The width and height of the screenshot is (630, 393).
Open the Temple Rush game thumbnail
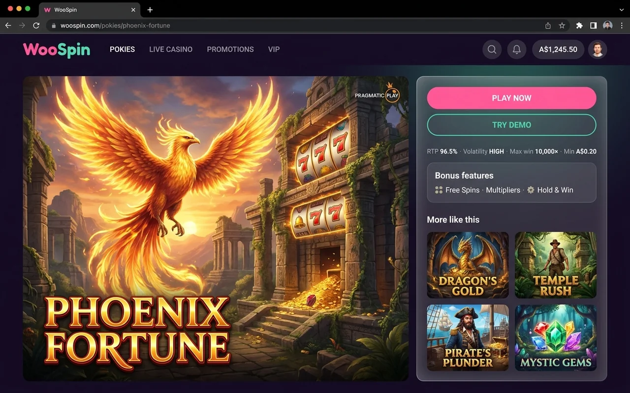click(556, 265)
